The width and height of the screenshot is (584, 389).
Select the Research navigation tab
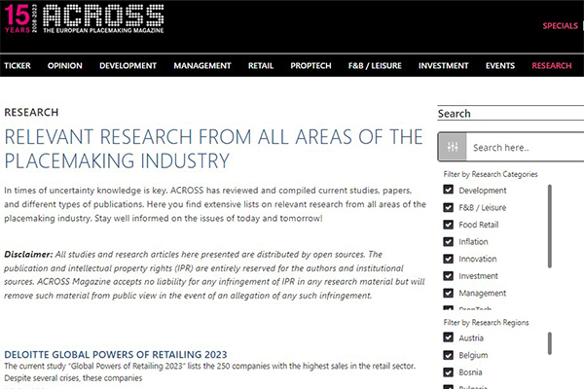click(x=552, y=66)
